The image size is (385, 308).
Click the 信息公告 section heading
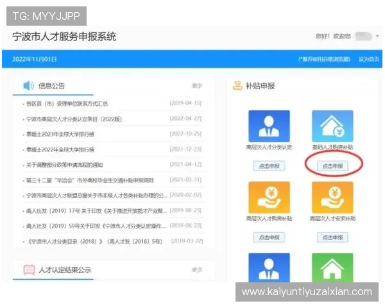(51, 86)
